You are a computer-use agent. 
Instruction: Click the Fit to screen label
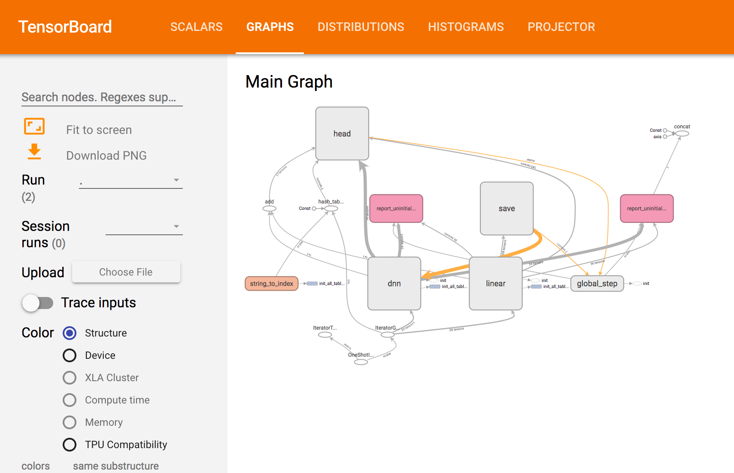[99, 130]
